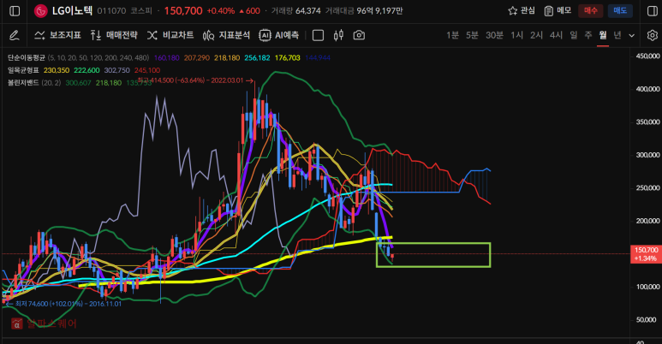Select the 2시 timeframe
Screen dimensions: 662x344
tap(537, 35)
